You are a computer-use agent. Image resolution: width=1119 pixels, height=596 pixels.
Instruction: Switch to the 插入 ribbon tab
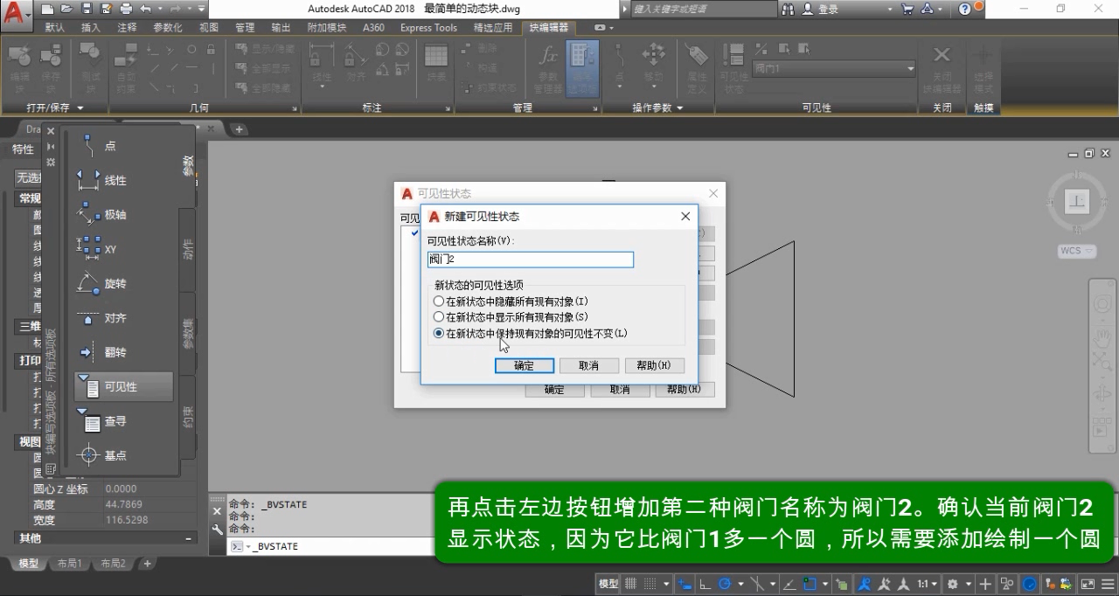point(90,27)
